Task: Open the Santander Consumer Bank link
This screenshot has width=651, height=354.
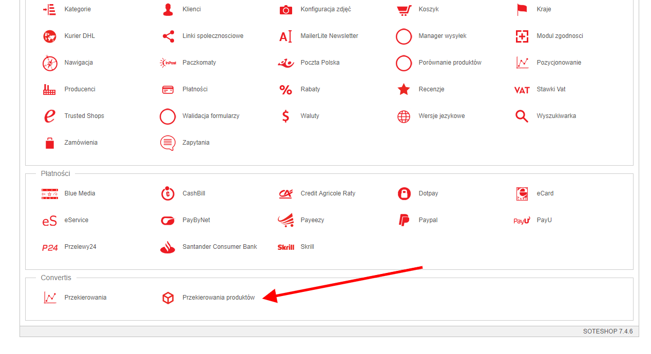Action: [220, 247]
